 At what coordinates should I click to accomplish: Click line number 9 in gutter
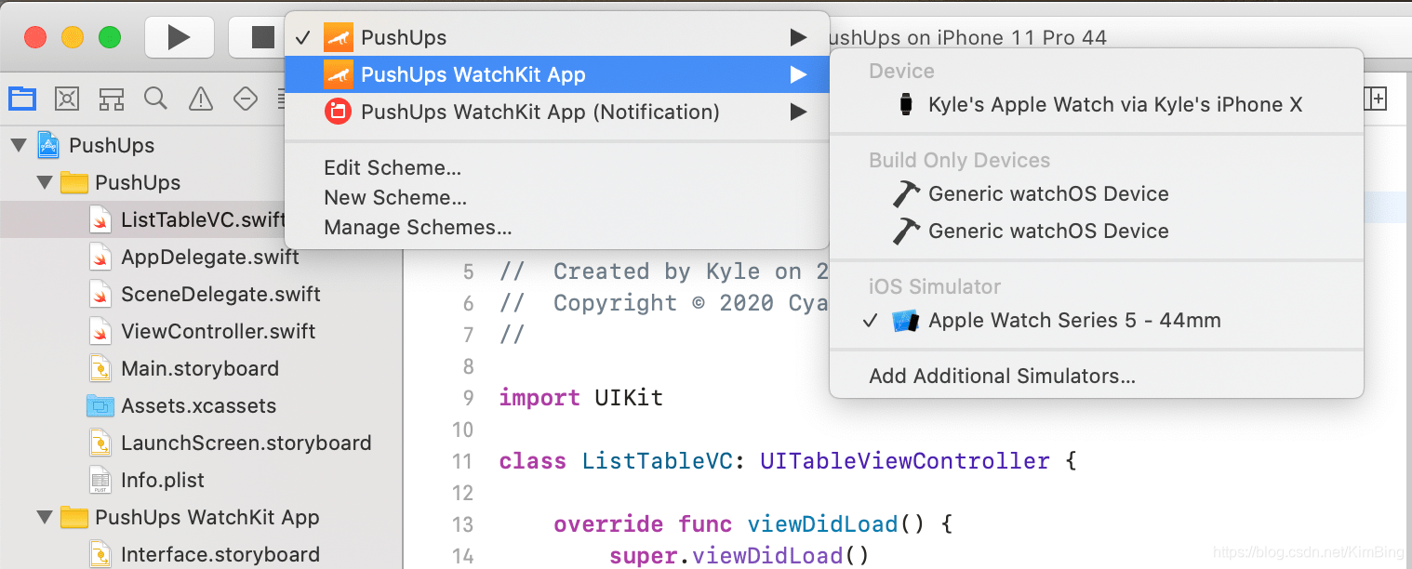tap(468, 398)
